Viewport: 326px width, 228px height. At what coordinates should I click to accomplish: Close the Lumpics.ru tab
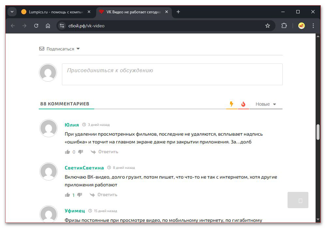tap(89, 12)
